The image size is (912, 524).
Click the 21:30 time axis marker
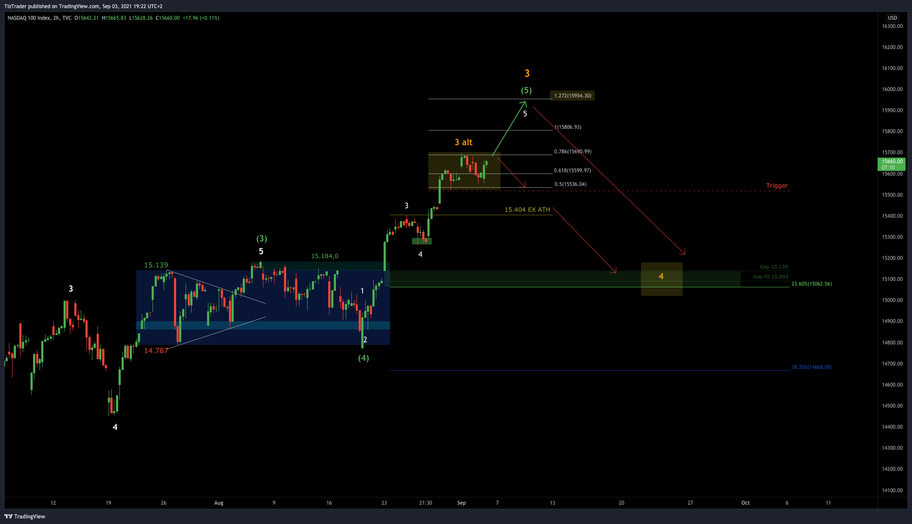pos(426,503)
